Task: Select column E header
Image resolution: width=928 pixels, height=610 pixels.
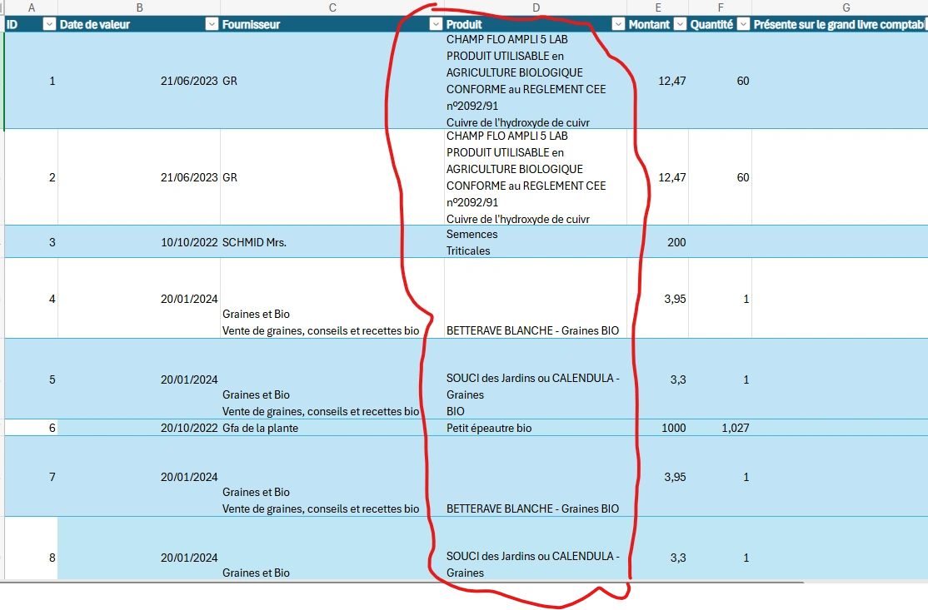Action: tap(657, 7)
